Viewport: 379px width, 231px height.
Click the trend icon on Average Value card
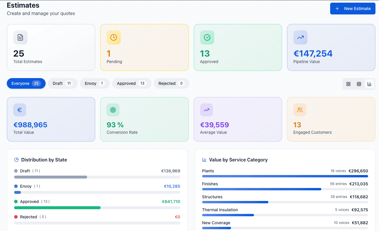point(207,110)
